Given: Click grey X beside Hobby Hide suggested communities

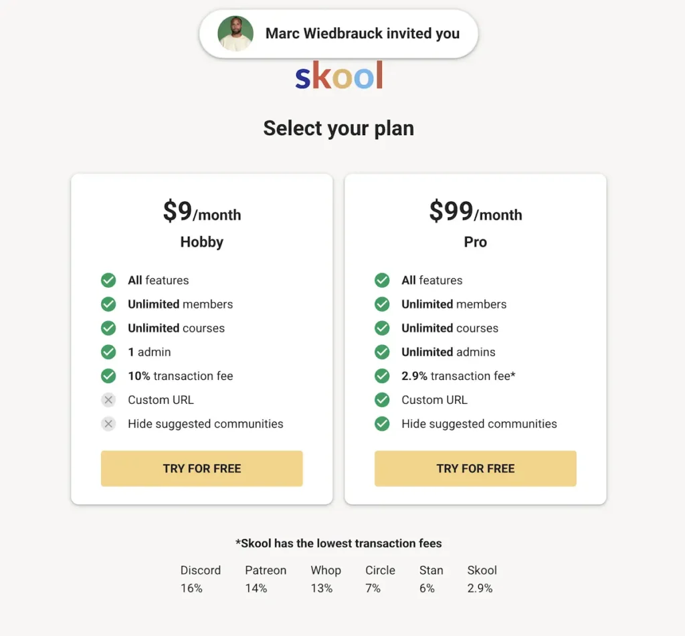Looking at the screenshot, I should coord(108,424).
